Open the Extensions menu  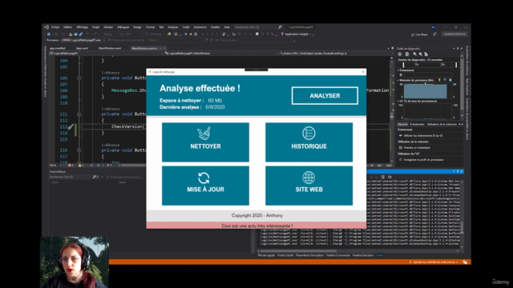200,27
